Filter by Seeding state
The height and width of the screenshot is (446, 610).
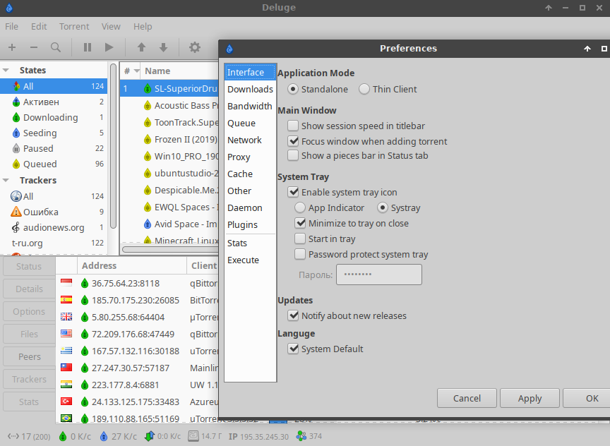point(54,133)
